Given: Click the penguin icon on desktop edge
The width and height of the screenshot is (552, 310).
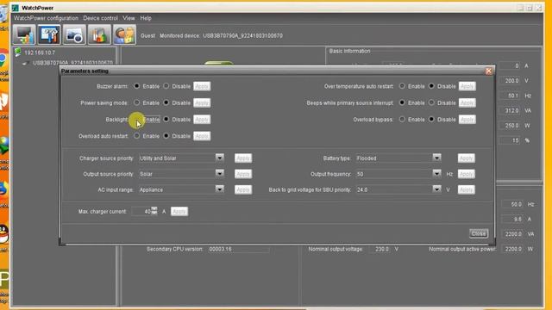Looking at the screenshot, I should pyautogui.click(x=3, y=234).
